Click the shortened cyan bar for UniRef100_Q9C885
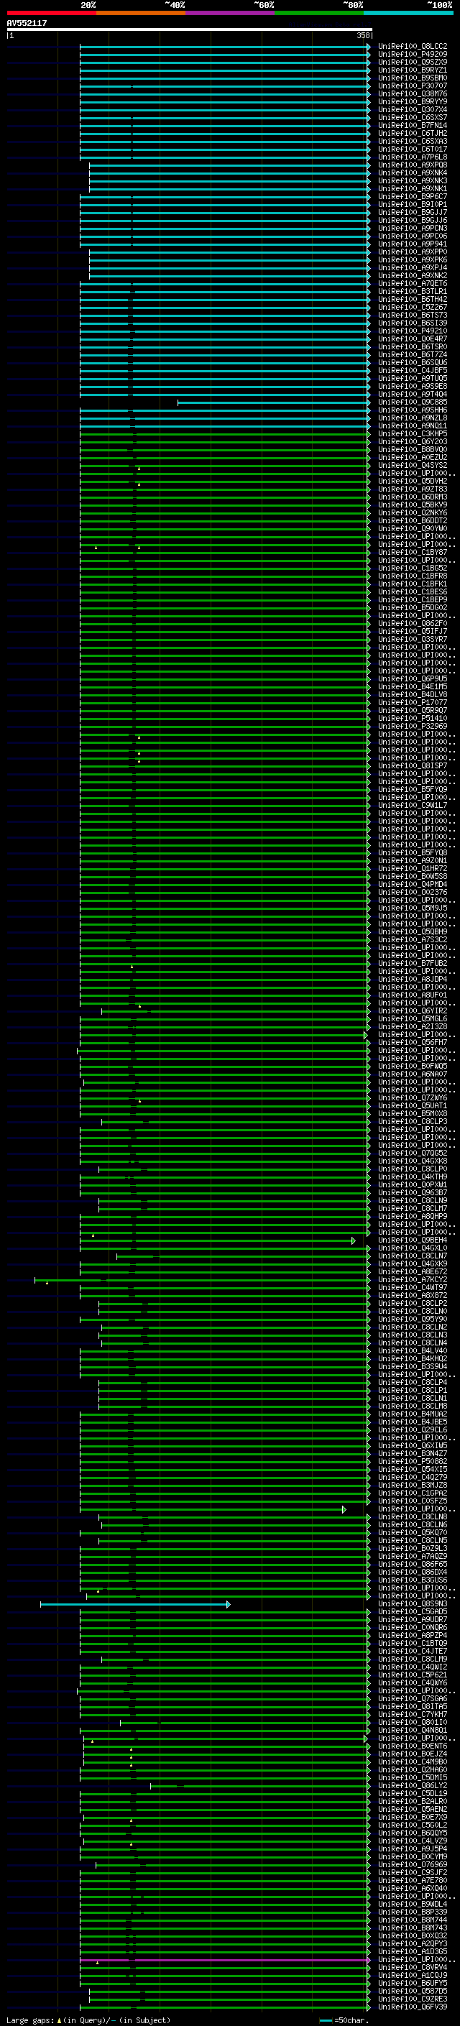This screenshot has width=460, height=2026. click(x=274, y=402)
